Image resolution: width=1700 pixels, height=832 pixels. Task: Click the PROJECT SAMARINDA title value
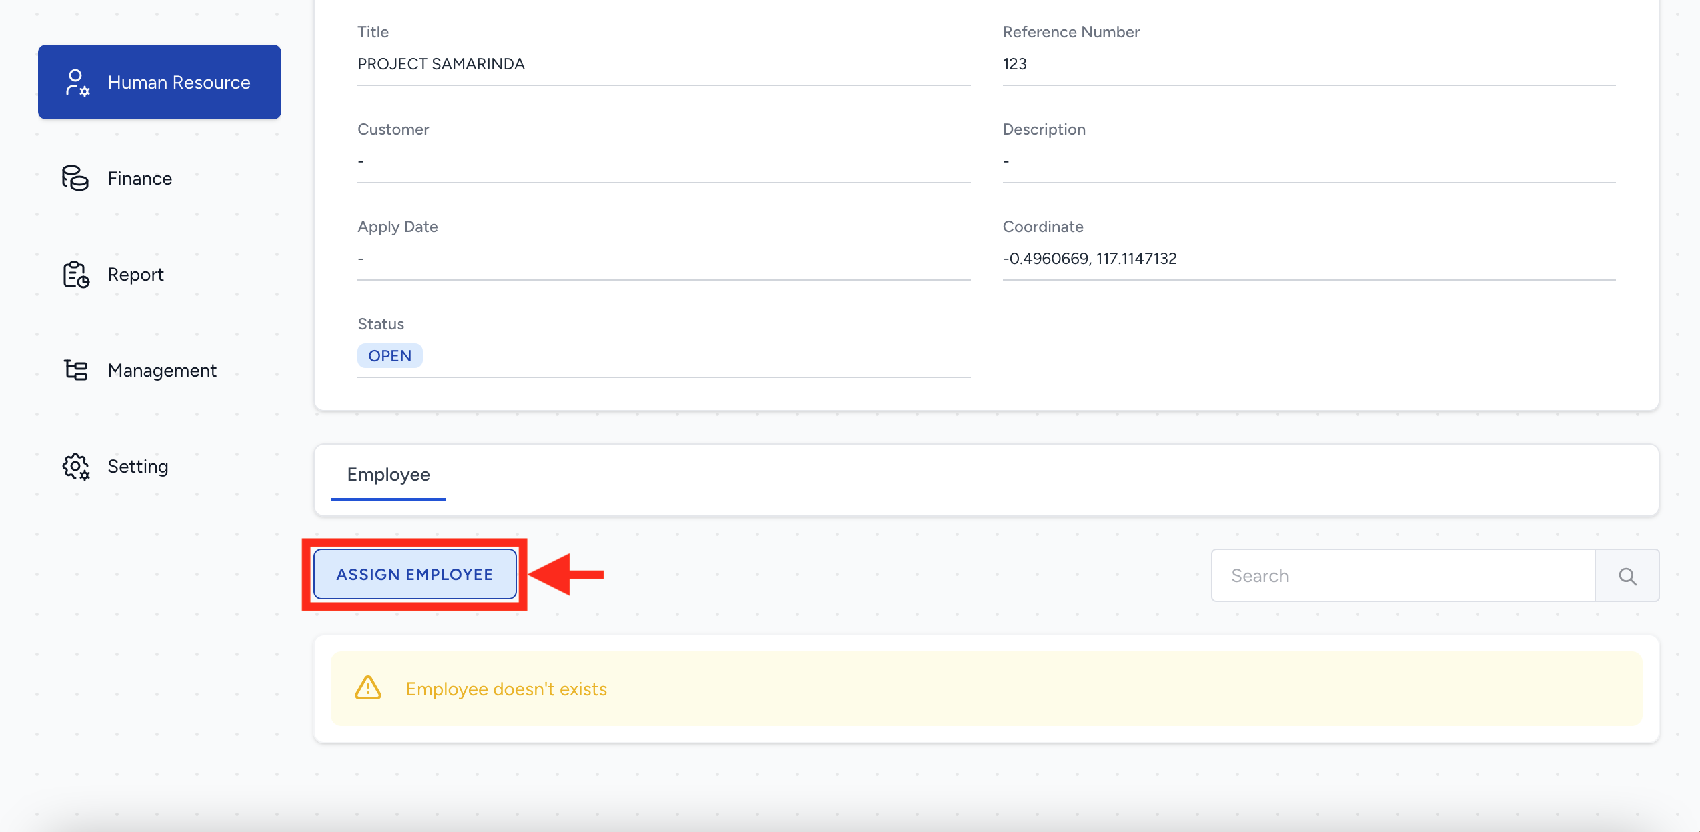(441, 64)
